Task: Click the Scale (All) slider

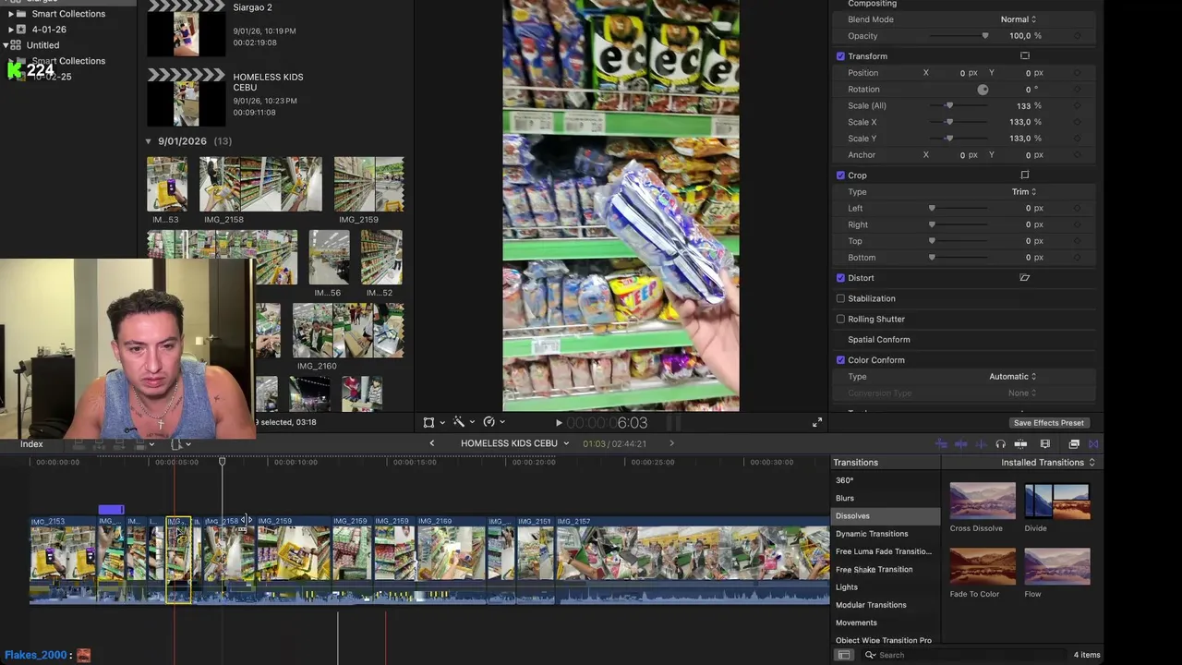Action: [959, 106]
